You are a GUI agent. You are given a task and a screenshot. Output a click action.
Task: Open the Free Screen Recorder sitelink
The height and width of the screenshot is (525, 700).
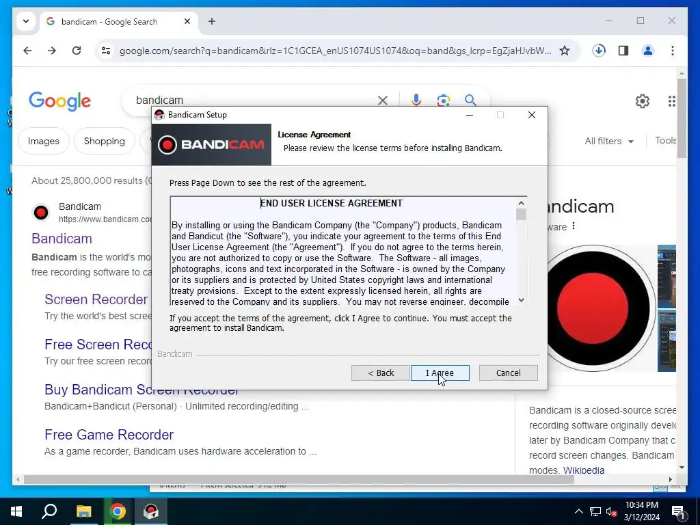tap(98, 345)
